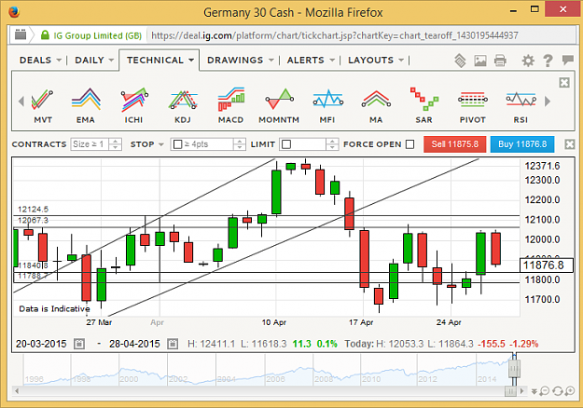Click the limit stepper arrows
This screenshot has height=408, width=583.
point(332,144)
